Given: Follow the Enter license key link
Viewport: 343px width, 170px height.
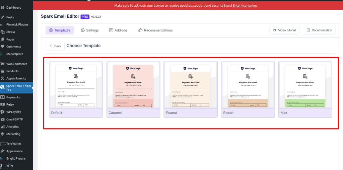Looking at the screenshot, I should [x=245, y=5].
